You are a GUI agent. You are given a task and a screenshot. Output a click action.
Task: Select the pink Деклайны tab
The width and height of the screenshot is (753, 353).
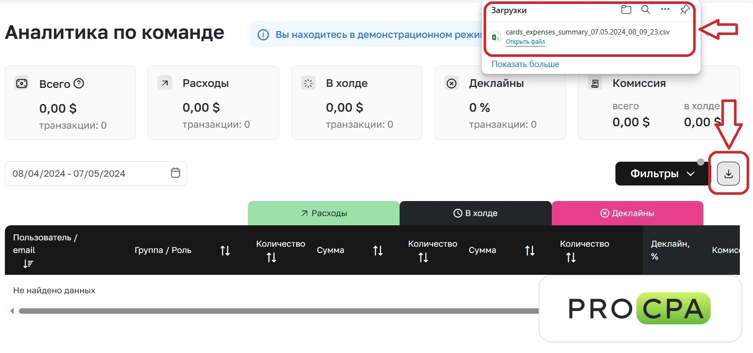tap(628, 213)
